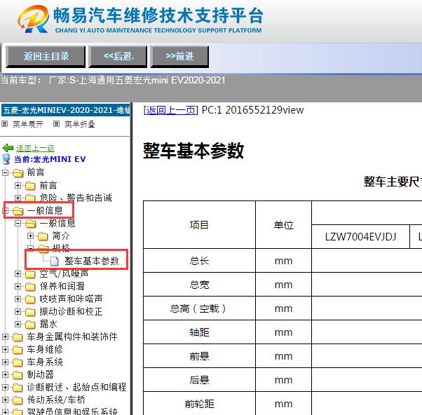Click the 整车基本参数 page heading
Image resolution: width=422 pixels, height=415 pixels.
coord(193,151)
